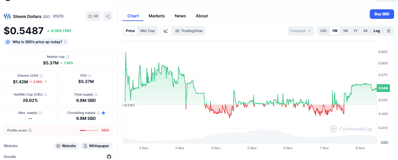This screenshot has height=160, width=398.
Task: Click the Steem Dollars logo icon
Action: (x=7, y=16)
